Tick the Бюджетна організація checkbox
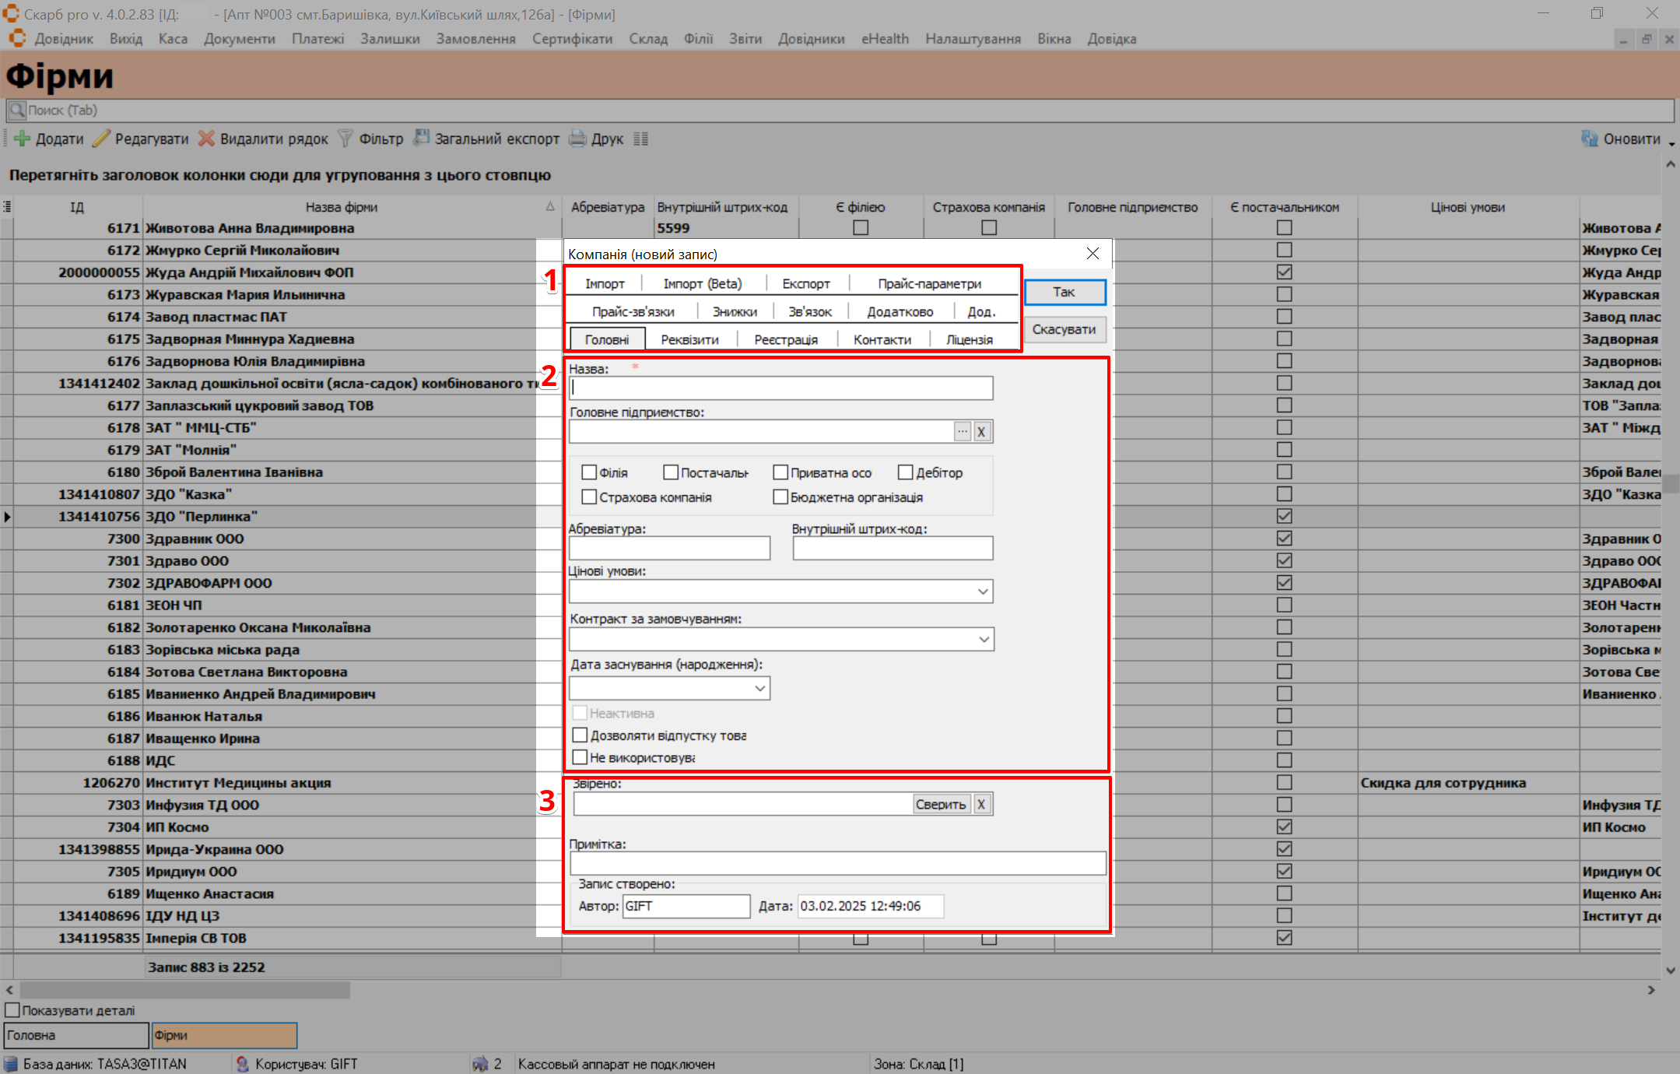Screen dimensions: 1680x1074 tap(780, 497)
